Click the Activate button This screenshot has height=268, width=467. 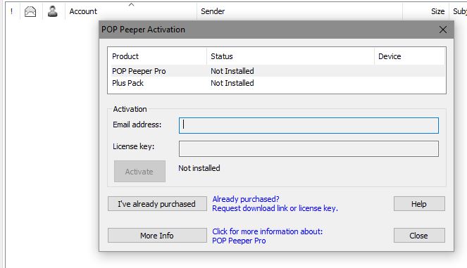(x=139, y=172)
